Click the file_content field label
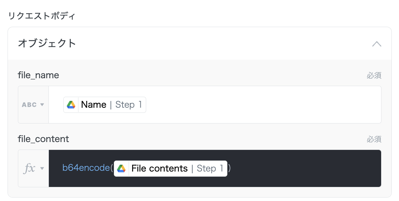The height and width of the screenshot is (201, 399). pyautogui.click(x=43, y=139)
